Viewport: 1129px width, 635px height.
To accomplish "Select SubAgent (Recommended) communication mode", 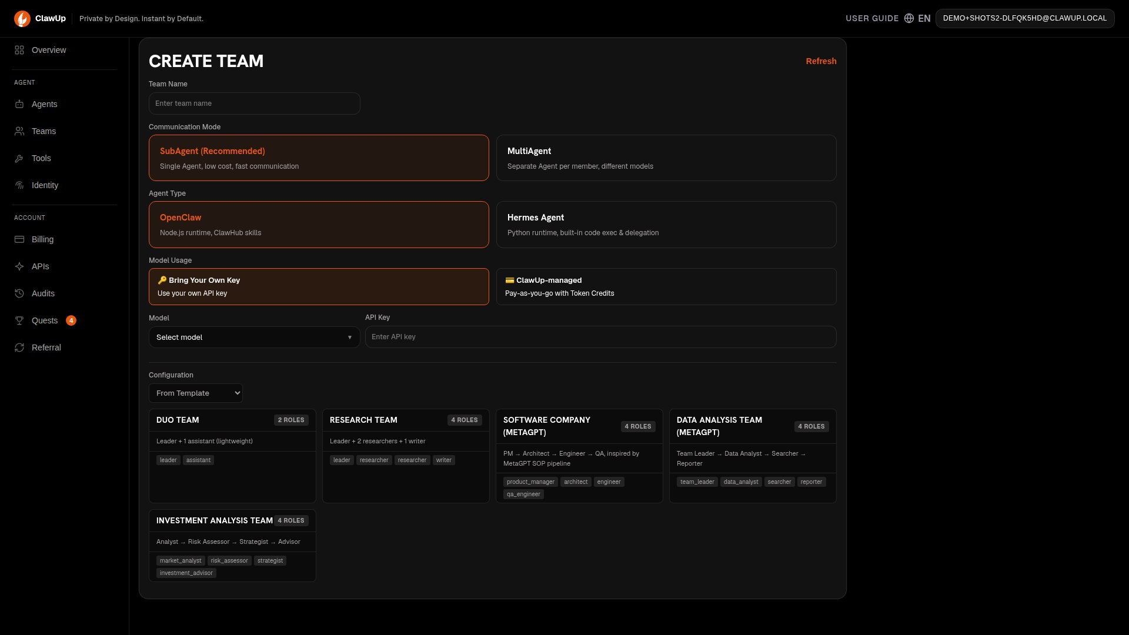I will (319, 158).
